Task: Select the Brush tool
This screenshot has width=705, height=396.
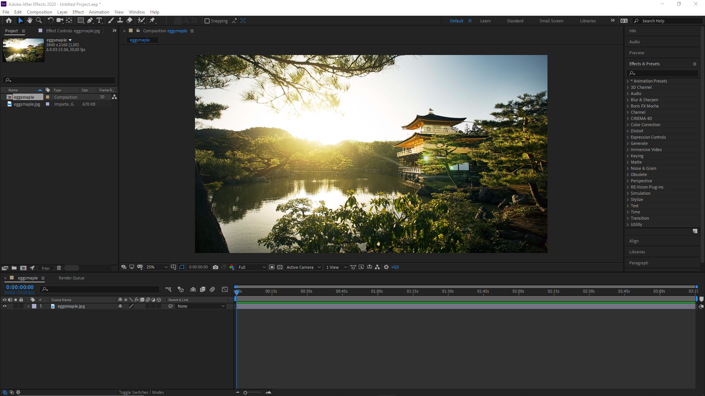Action: [x=111, y=21]
